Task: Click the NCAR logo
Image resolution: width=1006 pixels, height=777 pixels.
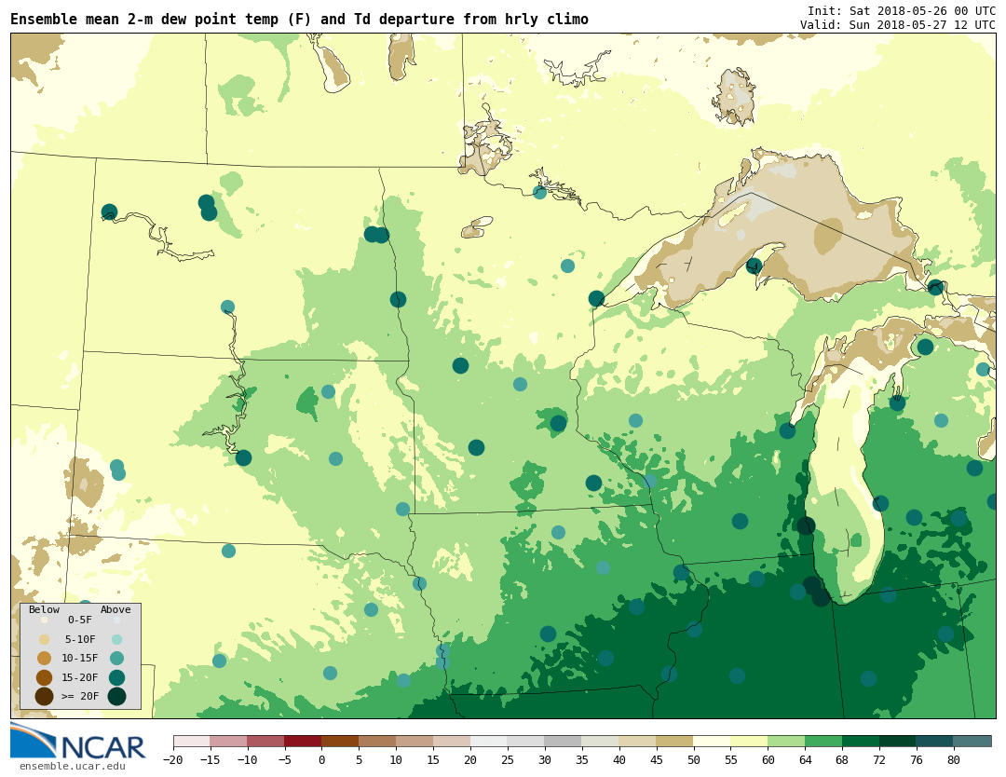Action: 78,742
